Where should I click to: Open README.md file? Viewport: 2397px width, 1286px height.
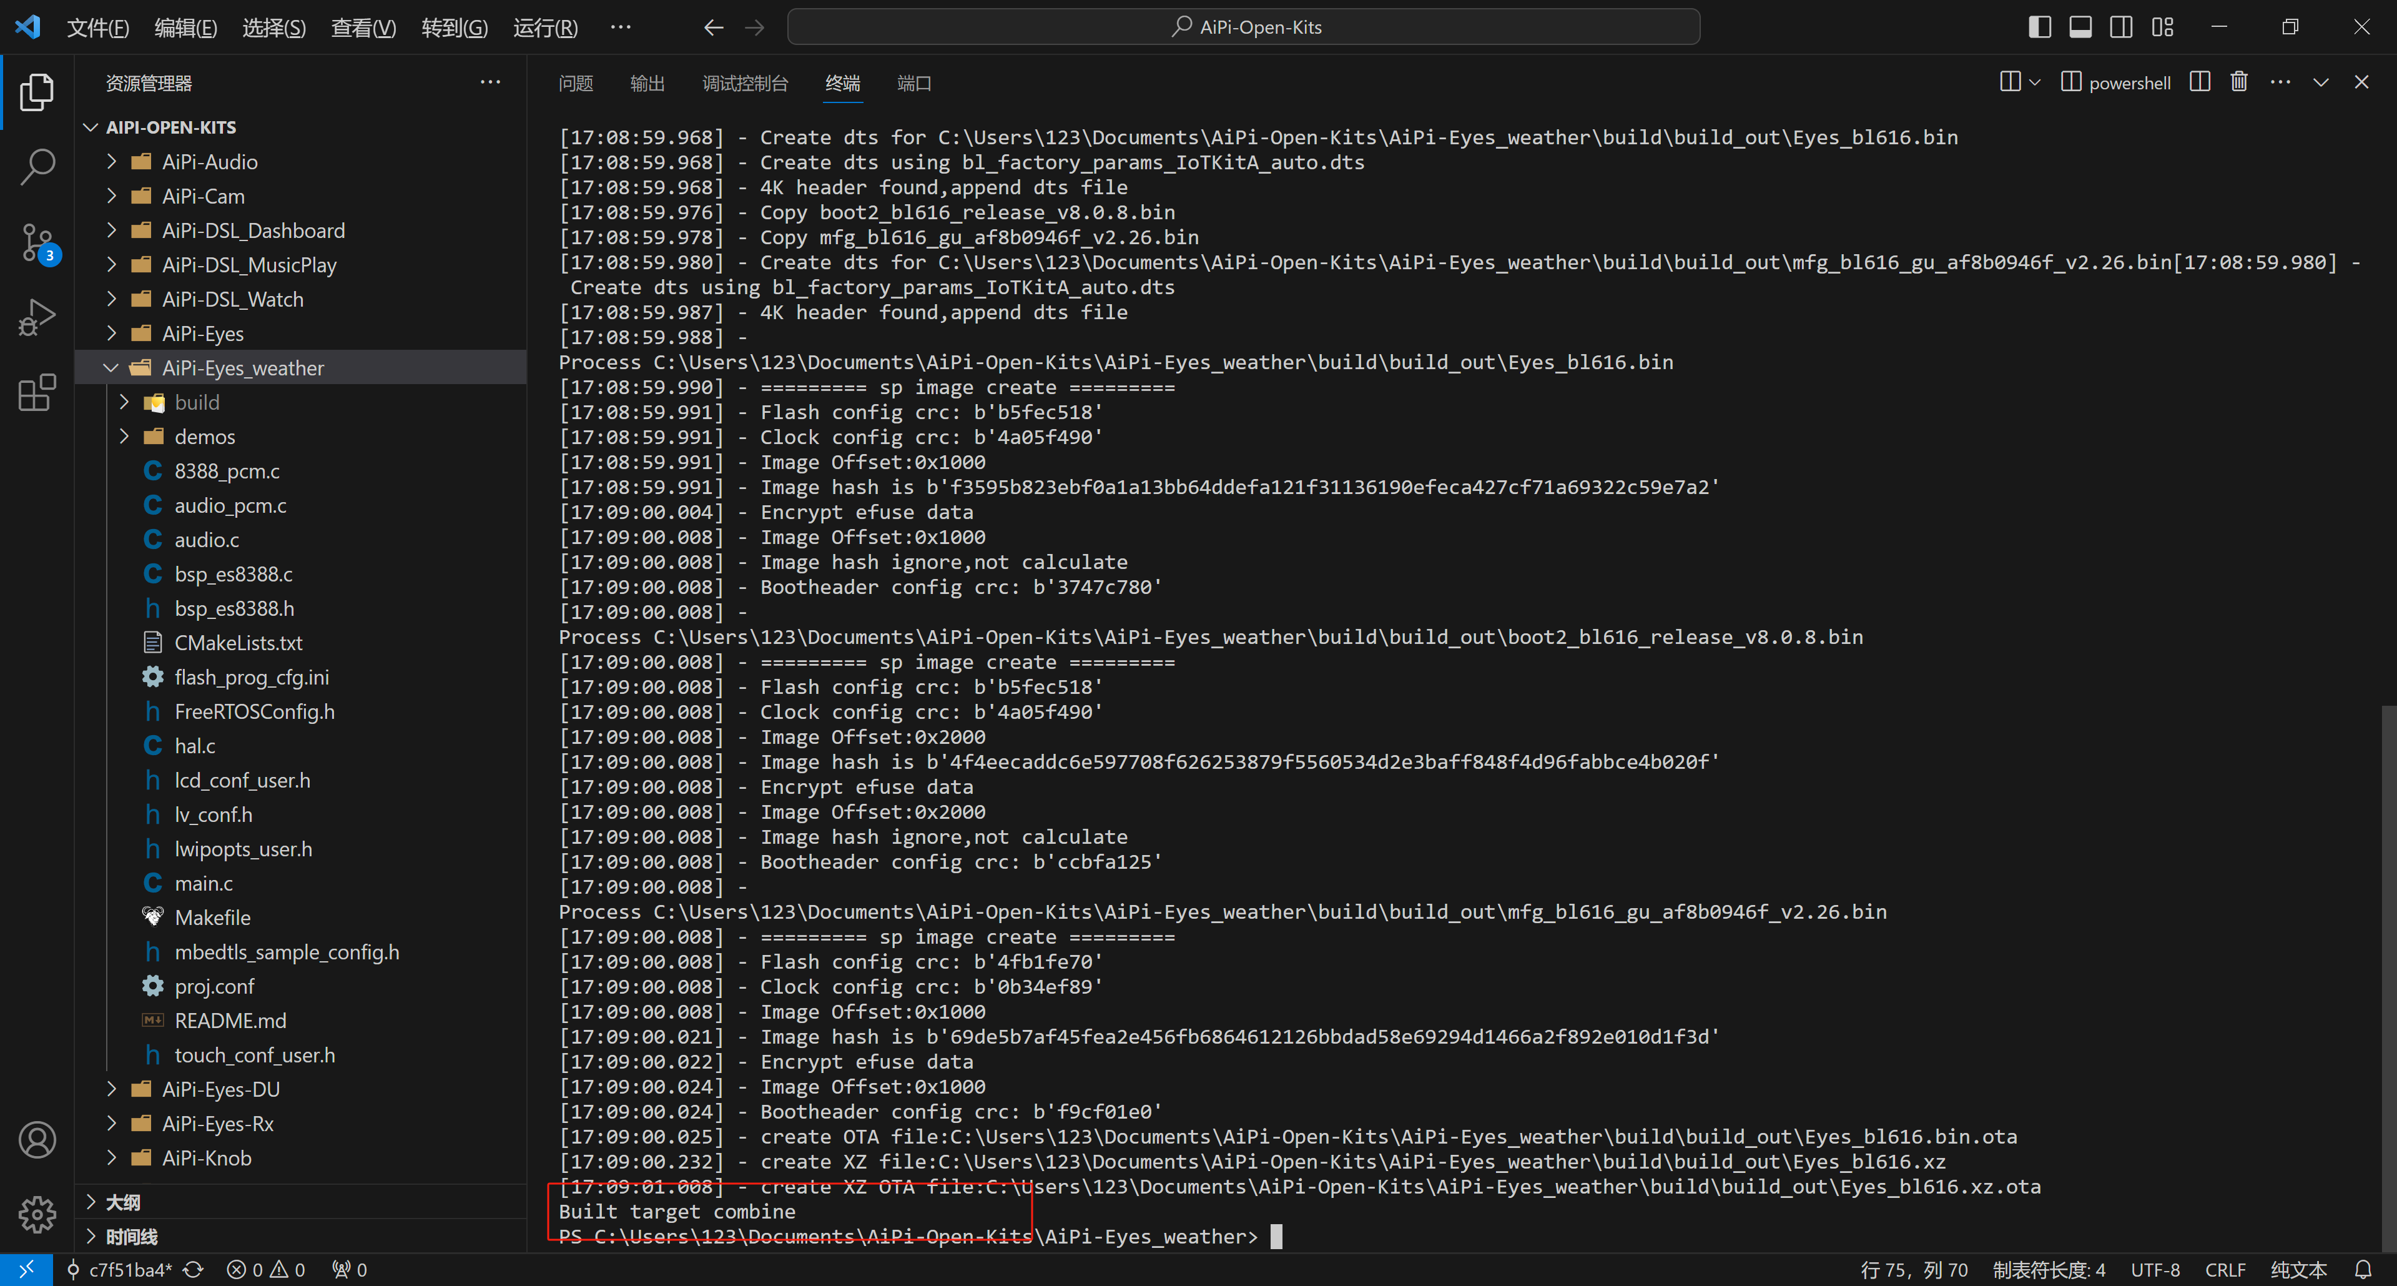coord(230,1021)
